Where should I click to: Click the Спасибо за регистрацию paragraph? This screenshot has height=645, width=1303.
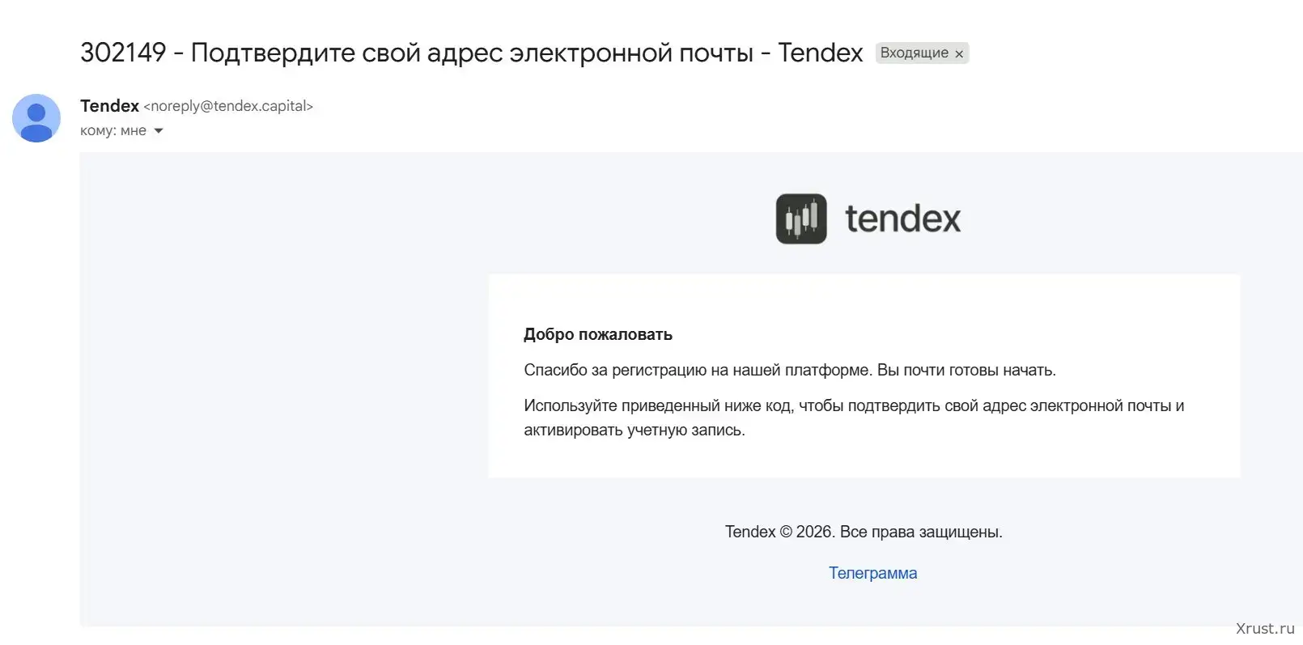tap(789, 370)
